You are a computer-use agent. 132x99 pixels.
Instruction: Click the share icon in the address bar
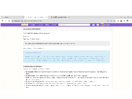(111, 21)
